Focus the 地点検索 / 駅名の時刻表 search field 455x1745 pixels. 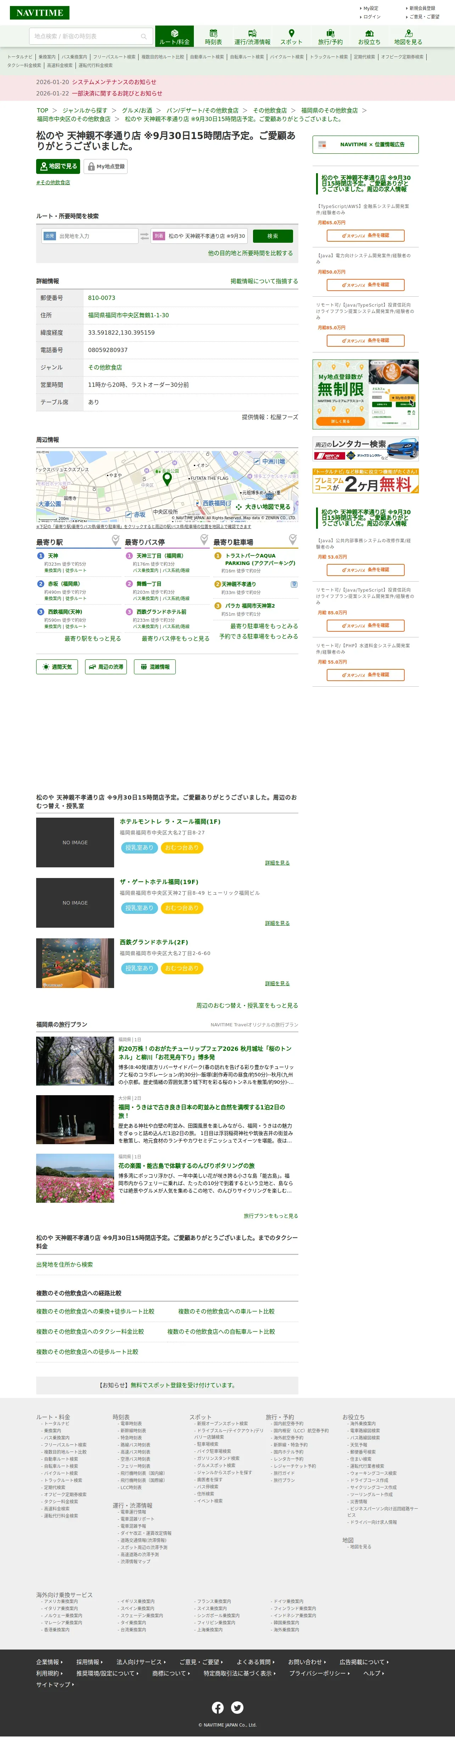pos(90,37)
